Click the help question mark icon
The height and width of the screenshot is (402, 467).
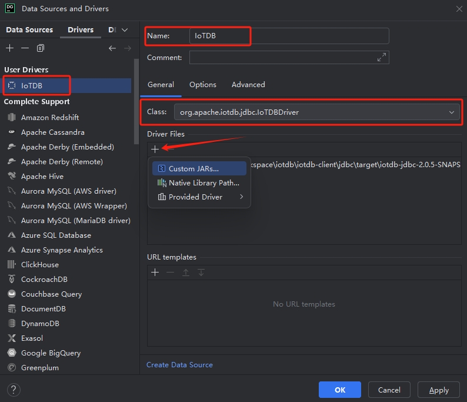(14, 390)
